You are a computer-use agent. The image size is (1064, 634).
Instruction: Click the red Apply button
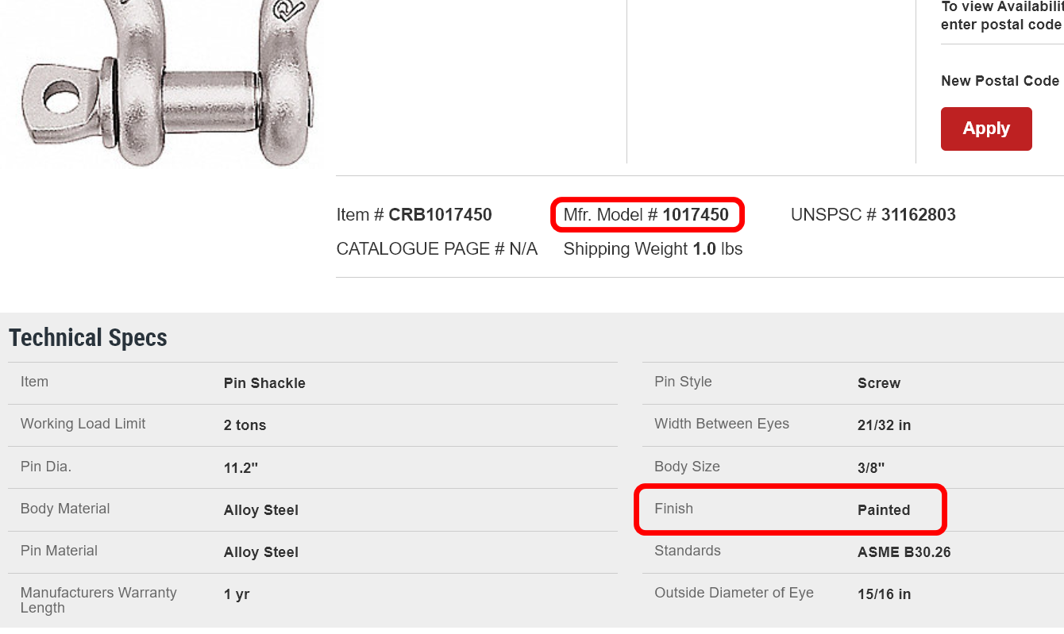tap(985, 129)
